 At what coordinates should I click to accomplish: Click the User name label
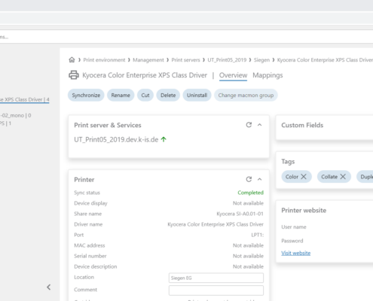tap(294, 227)
